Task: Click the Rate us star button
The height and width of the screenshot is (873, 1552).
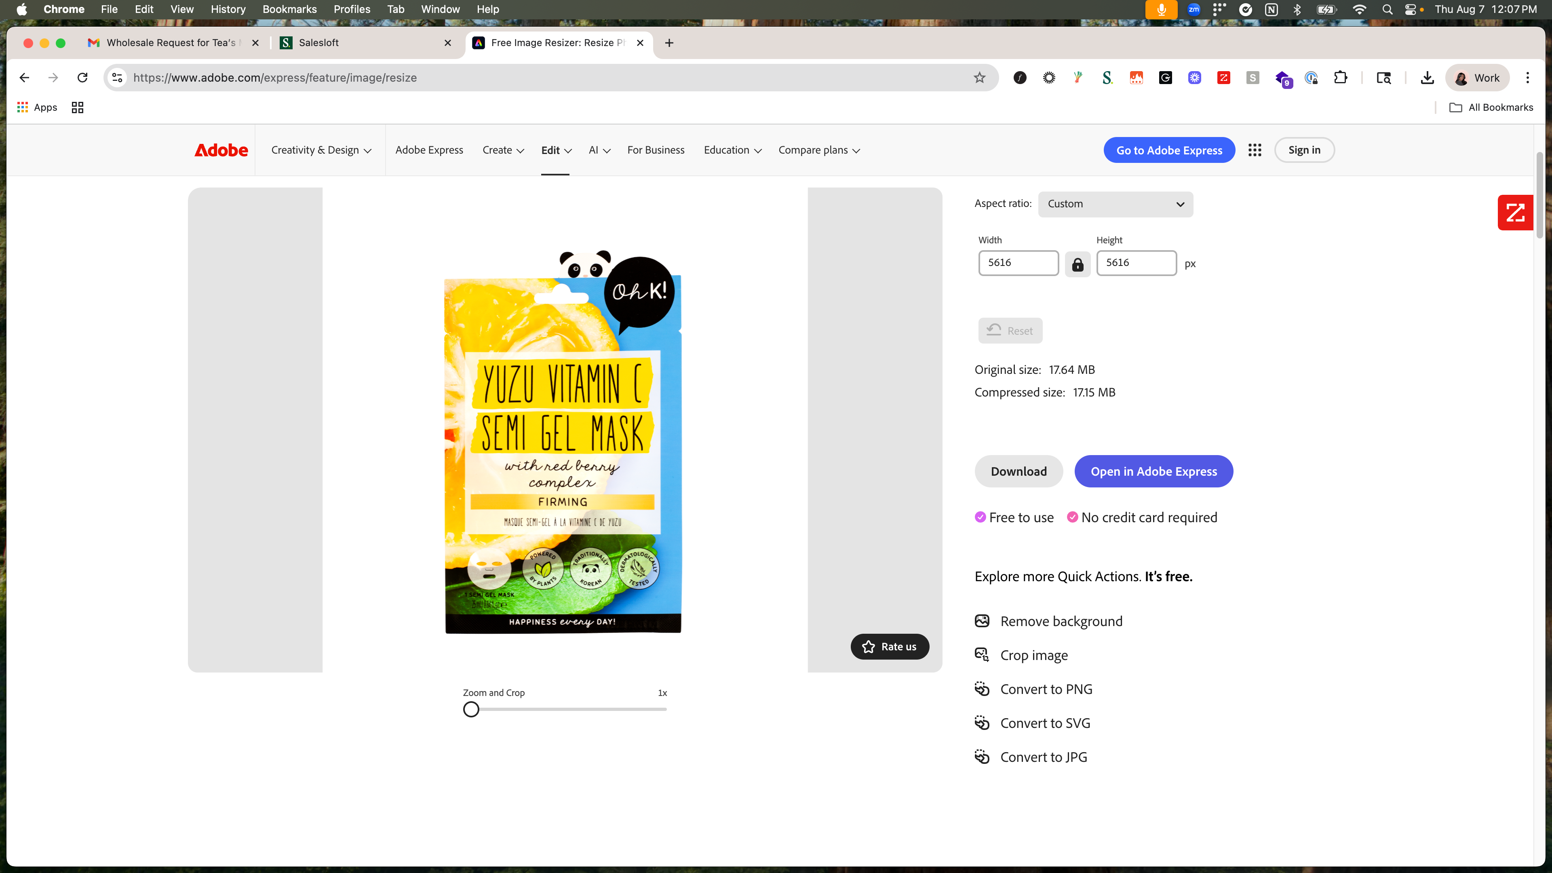Action: [x=889, y=647]
